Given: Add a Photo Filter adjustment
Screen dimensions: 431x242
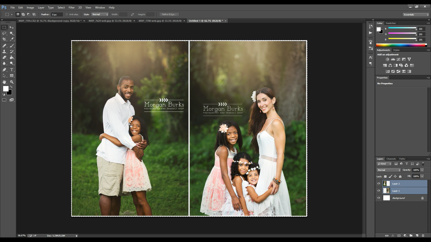Looking at the screenshot, I should click(401, 65).
